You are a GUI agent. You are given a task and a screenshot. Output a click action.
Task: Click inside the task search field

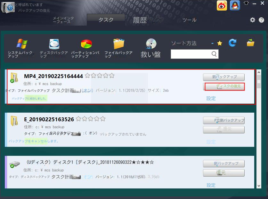click(x=192, y=54)
